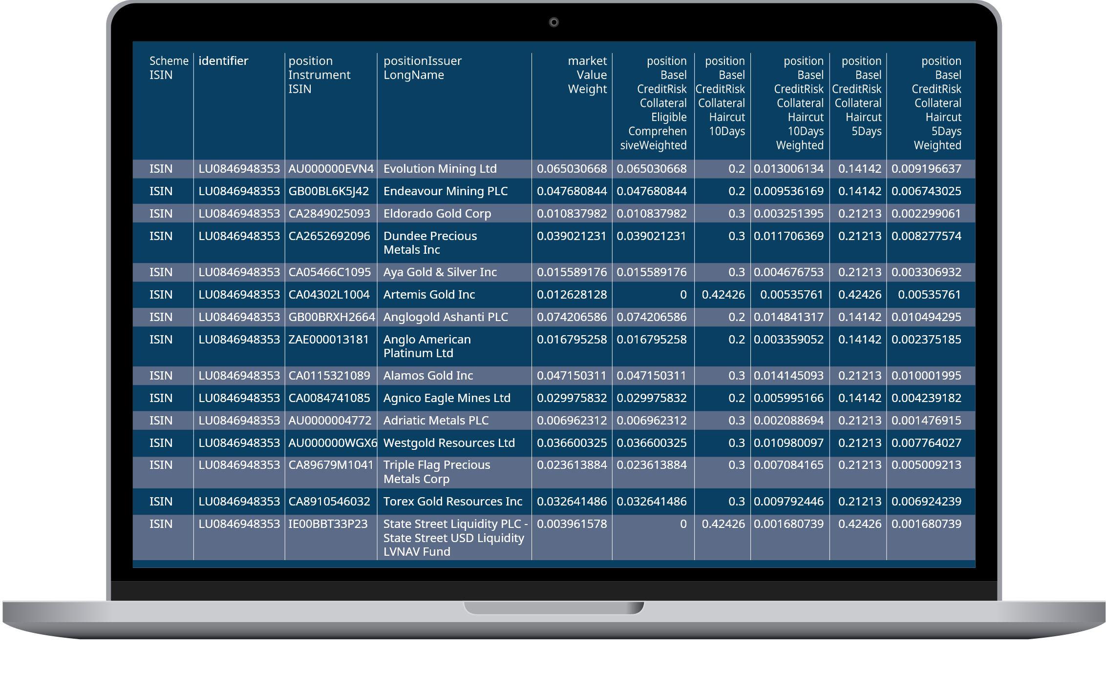Click the 'Aya Gold & Silver Inc' cell

pyautogui.click(x=440, y=272)
